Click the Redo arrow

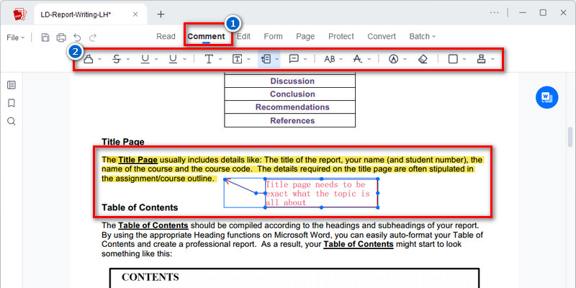click(93, 37)
